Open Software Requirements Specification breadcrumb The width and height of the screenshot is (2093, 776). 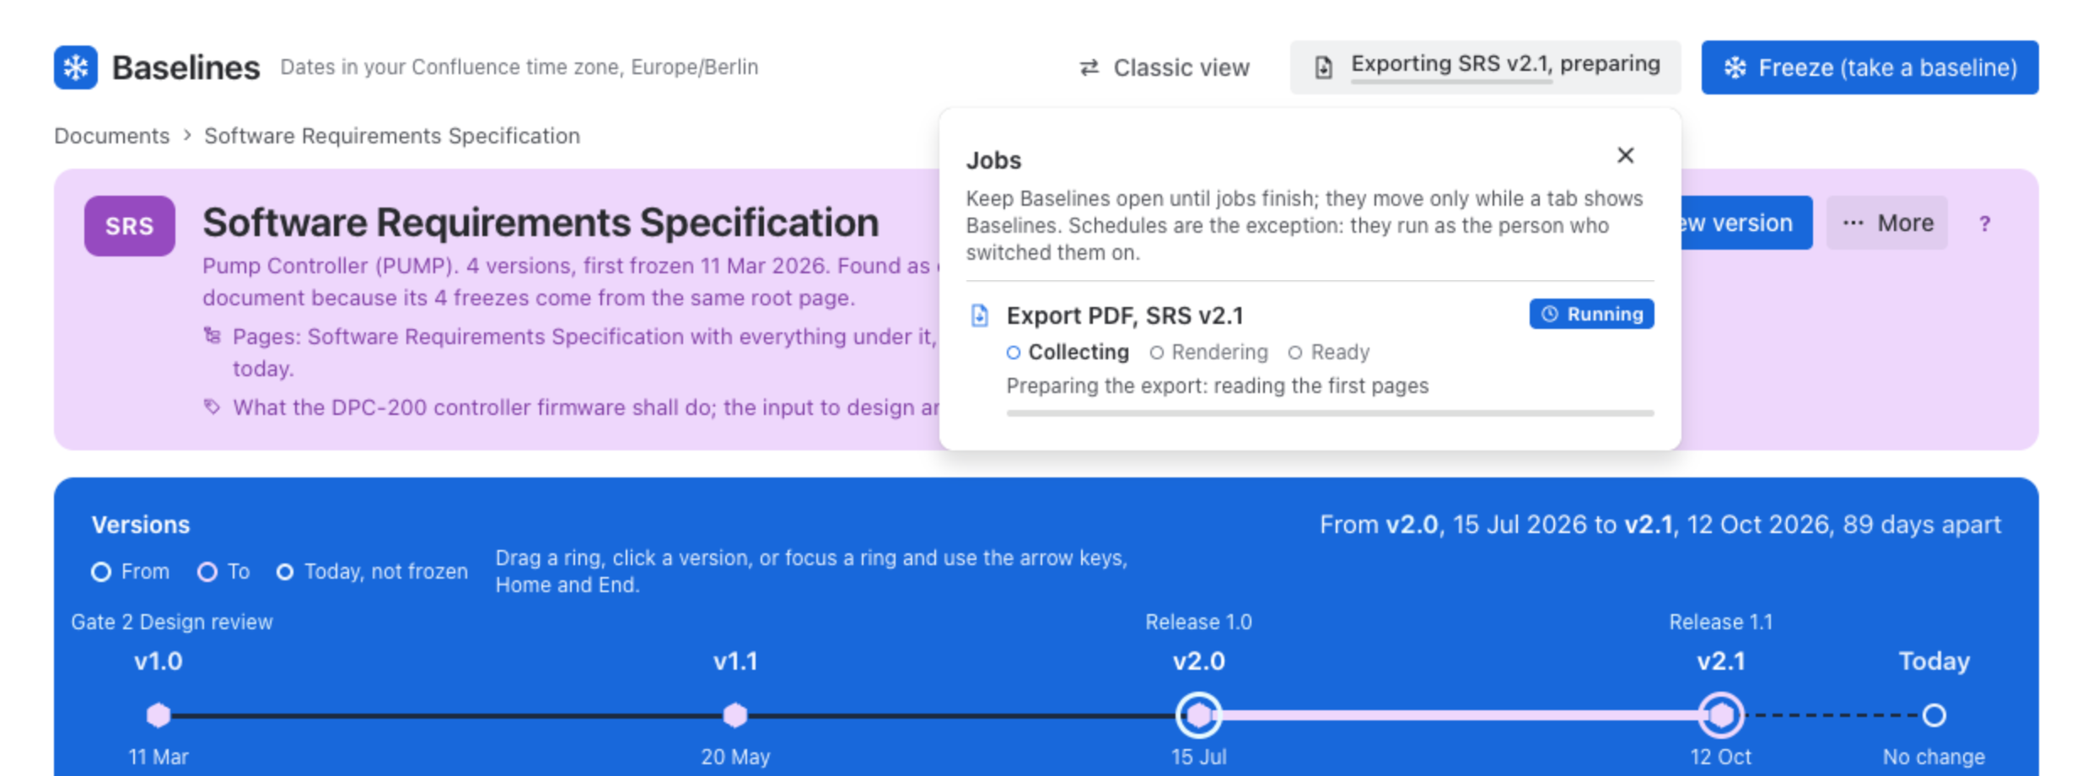392,136
